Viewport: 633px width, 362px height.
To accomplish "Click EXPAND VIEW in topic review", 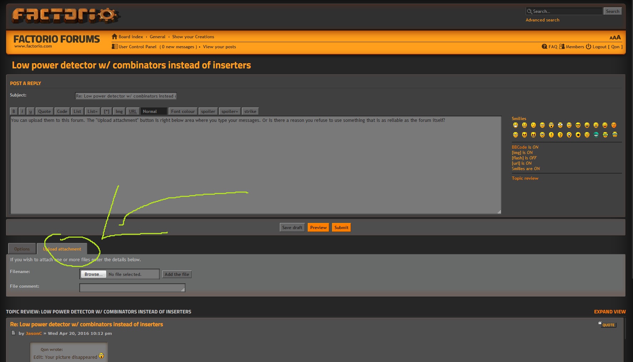I will 610,312.
